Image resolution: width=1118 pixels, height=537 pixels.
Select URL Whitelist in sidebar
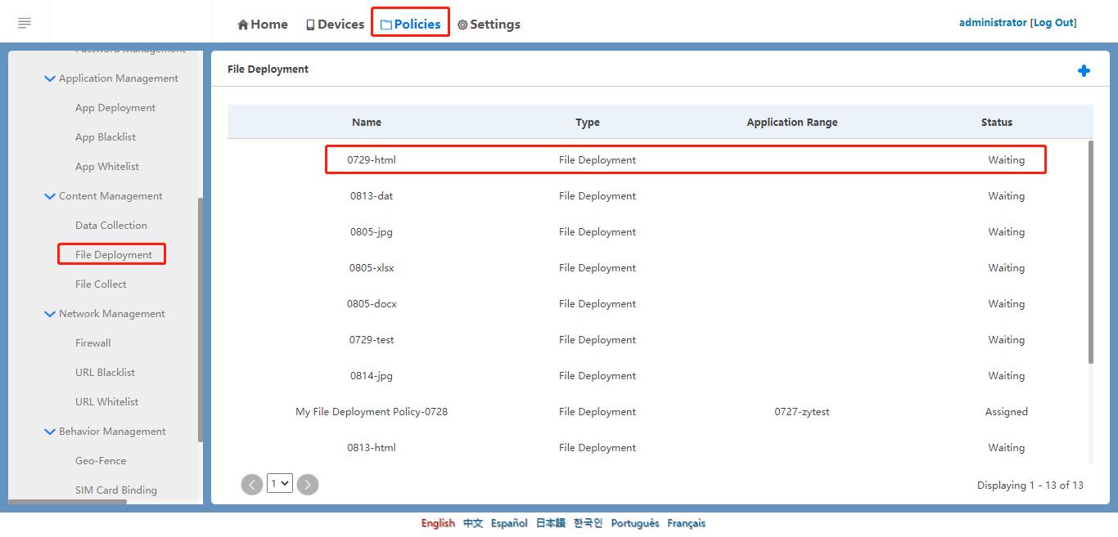pos(106,402)
